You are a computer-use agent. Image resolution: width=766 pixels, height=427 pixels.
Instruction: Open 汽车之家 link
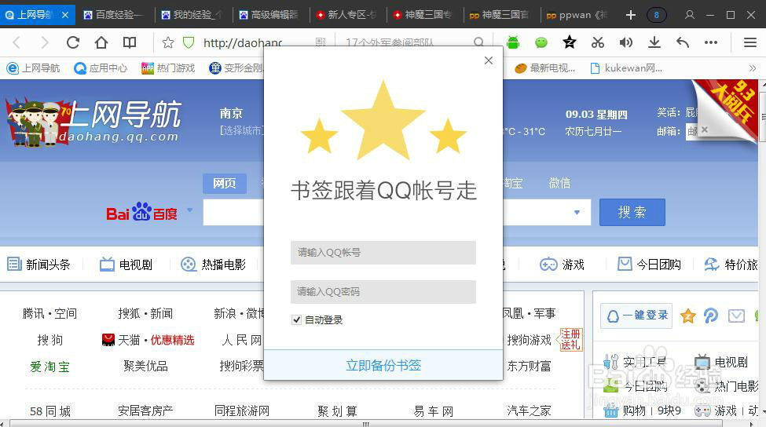pyautogui.click(x=529, y=411)
